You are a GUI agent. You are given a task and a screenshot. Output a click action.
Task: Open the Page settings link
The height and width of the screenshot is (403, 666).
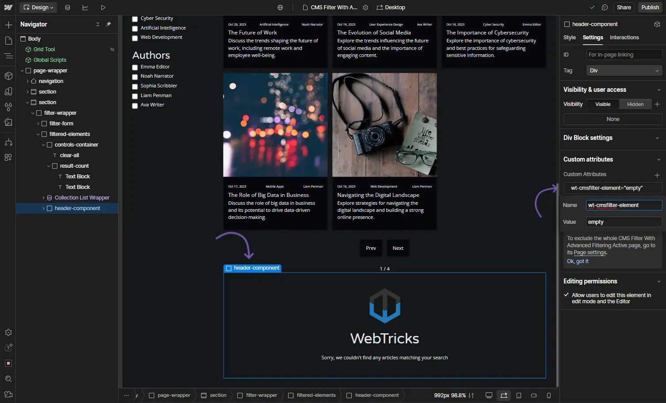590,252
